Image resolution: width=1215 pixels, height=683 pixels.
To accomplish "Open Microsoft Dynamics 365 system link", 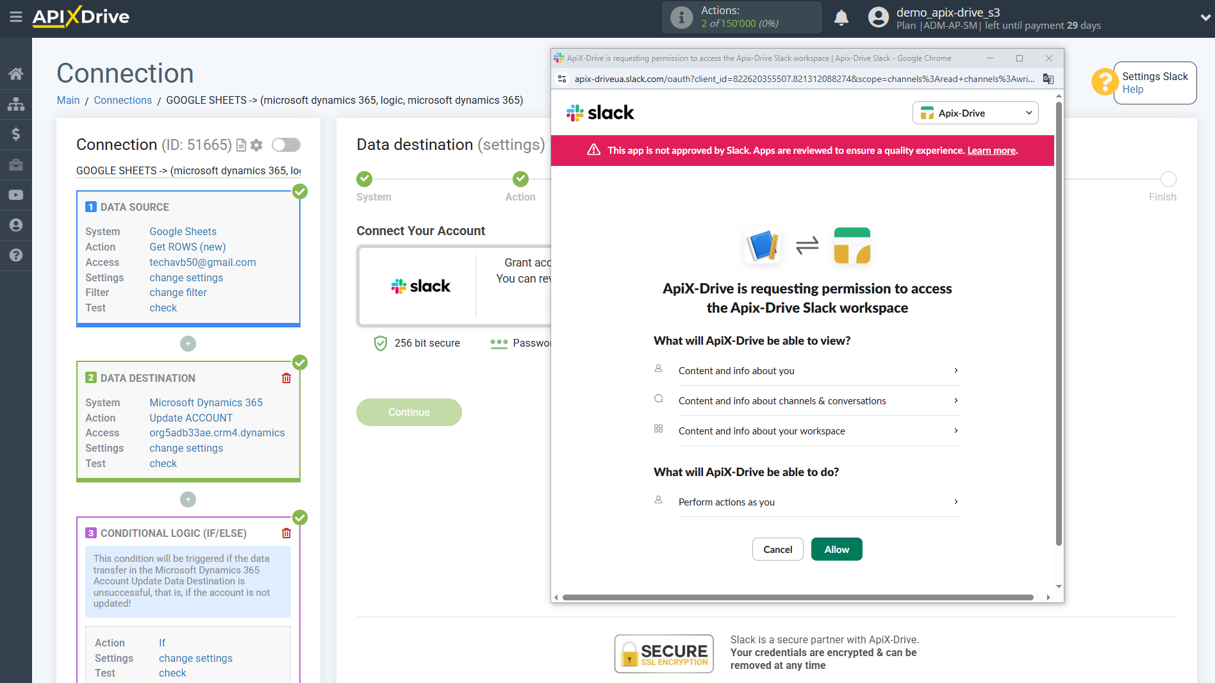I will (206, 402).
